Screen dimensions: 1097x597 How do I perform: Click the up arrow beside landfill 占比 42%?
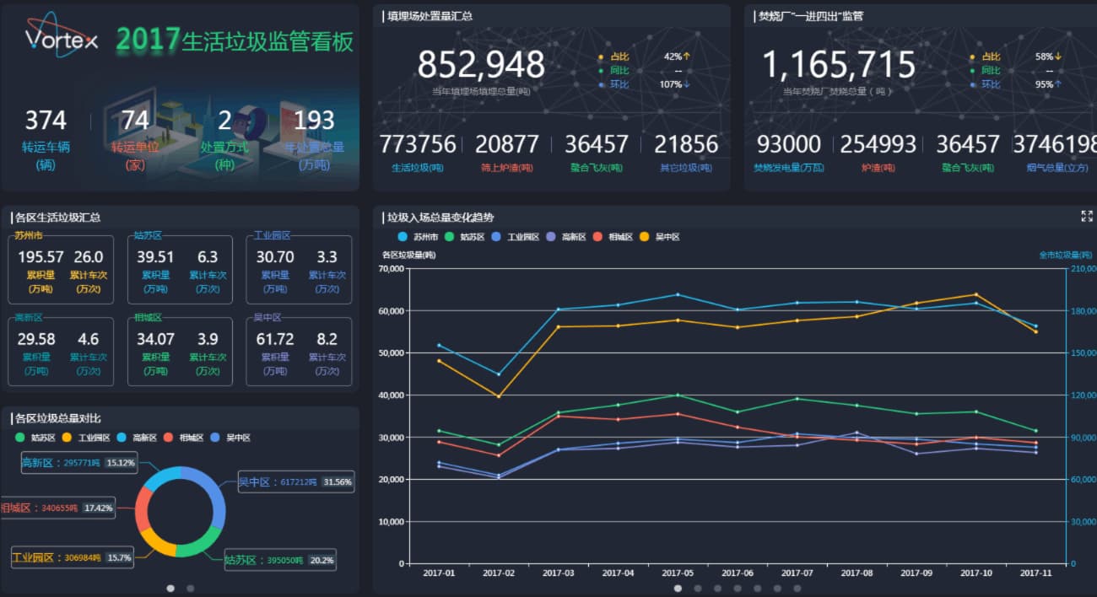[x=687, y=56]
